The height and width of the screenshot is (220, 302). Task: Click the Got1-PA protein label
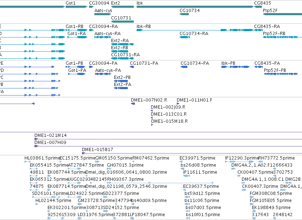click(x=77, y=70)
